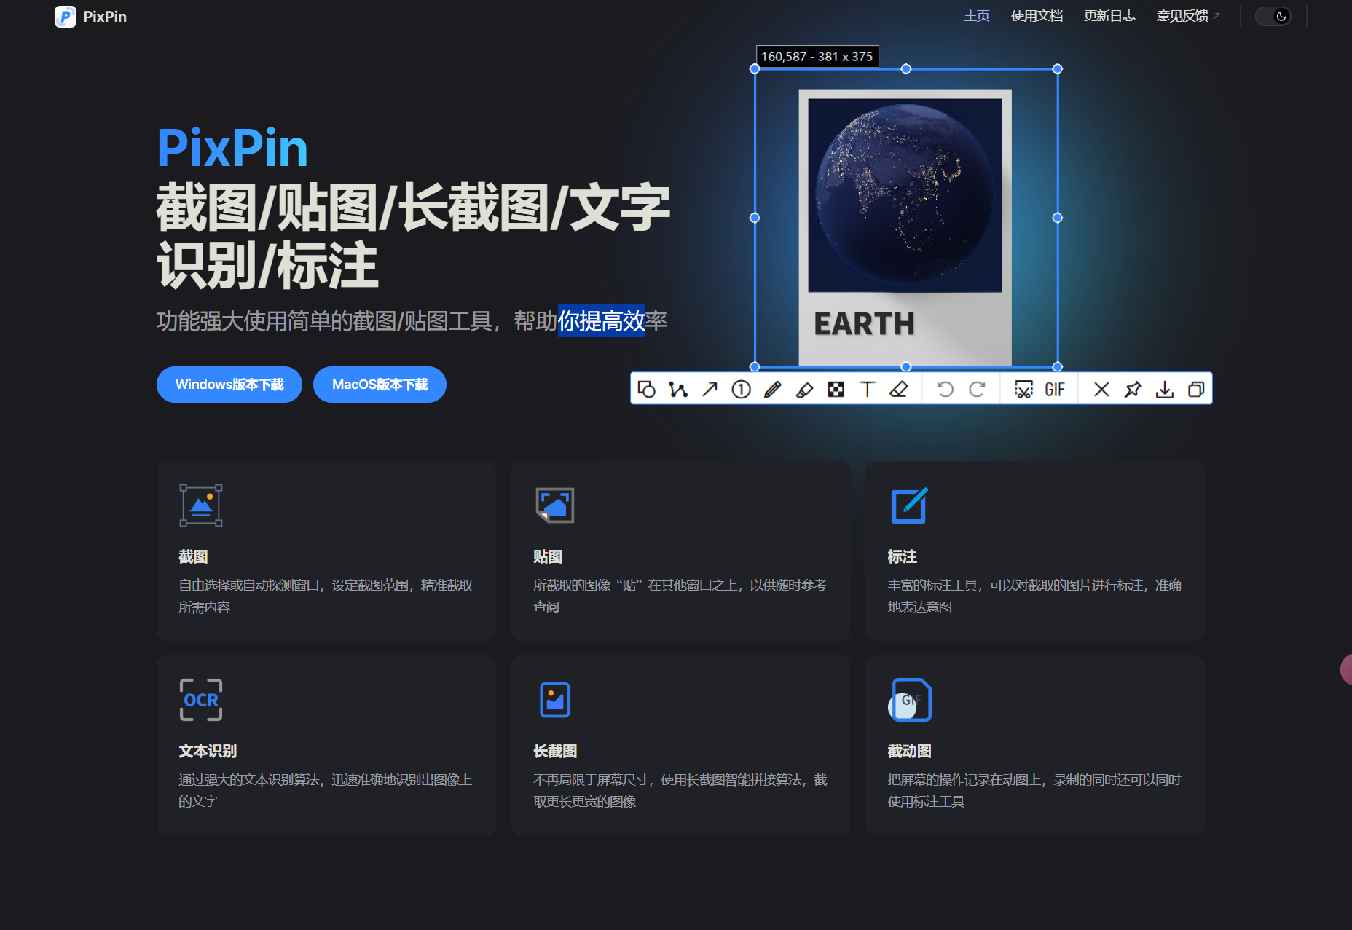The image size is (1352, 930).
Task: Click the long screenshot scissors icon
Action: click(x=1023, y=390)
